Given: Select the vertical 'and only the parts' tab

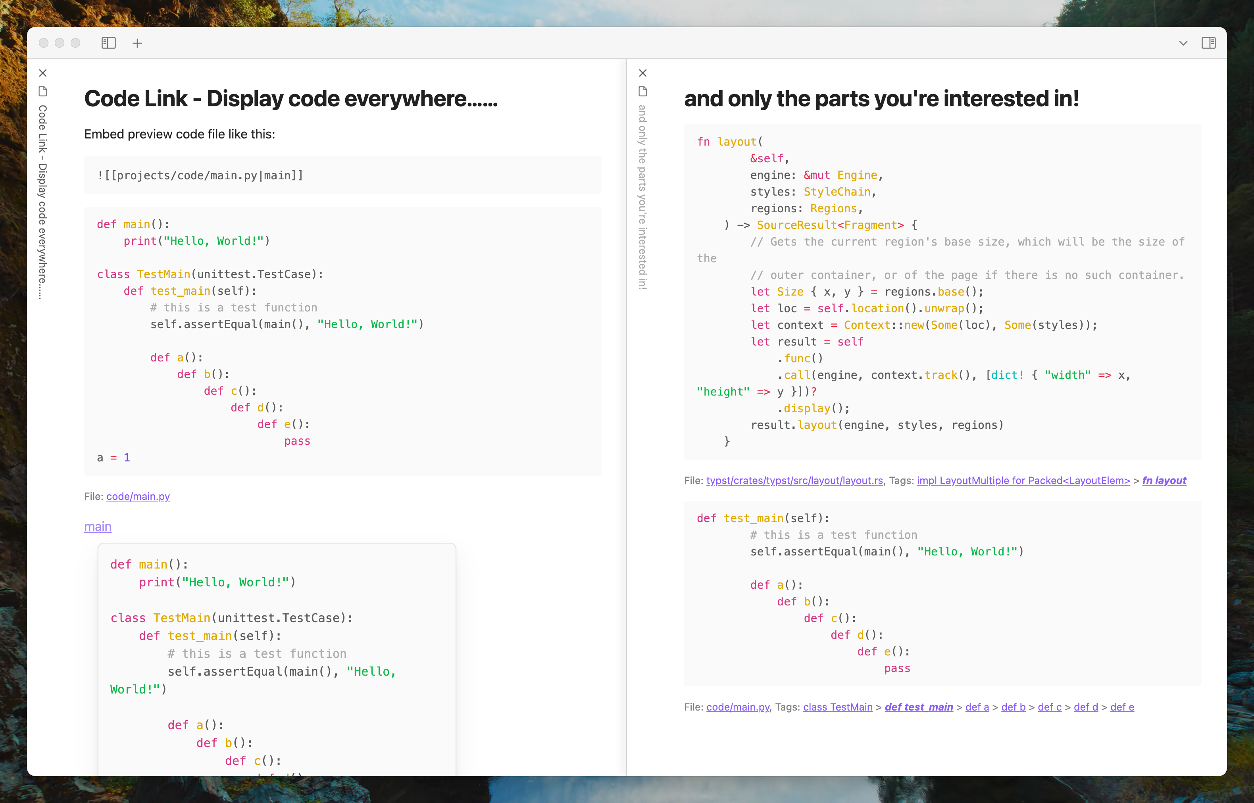Looking at the screenshot, I should [642, 196].
